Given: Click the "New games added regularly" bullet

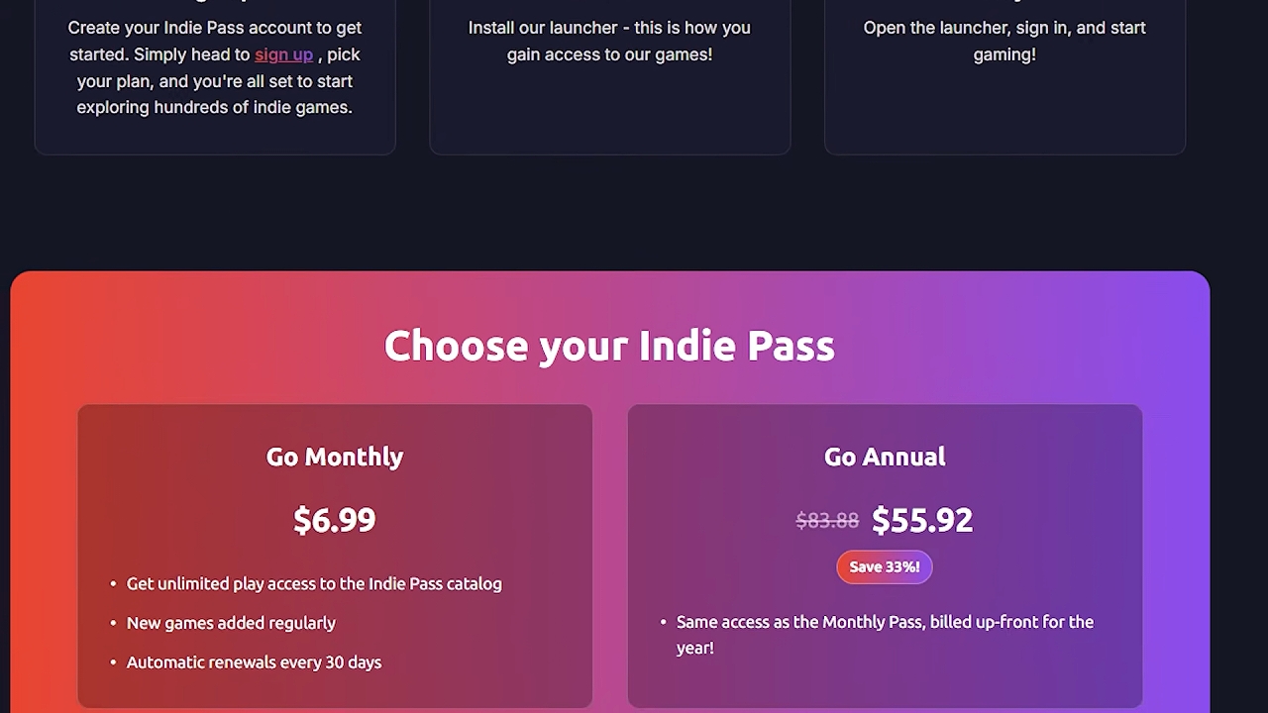Looking at the screenshot, I should pos(231,623).
